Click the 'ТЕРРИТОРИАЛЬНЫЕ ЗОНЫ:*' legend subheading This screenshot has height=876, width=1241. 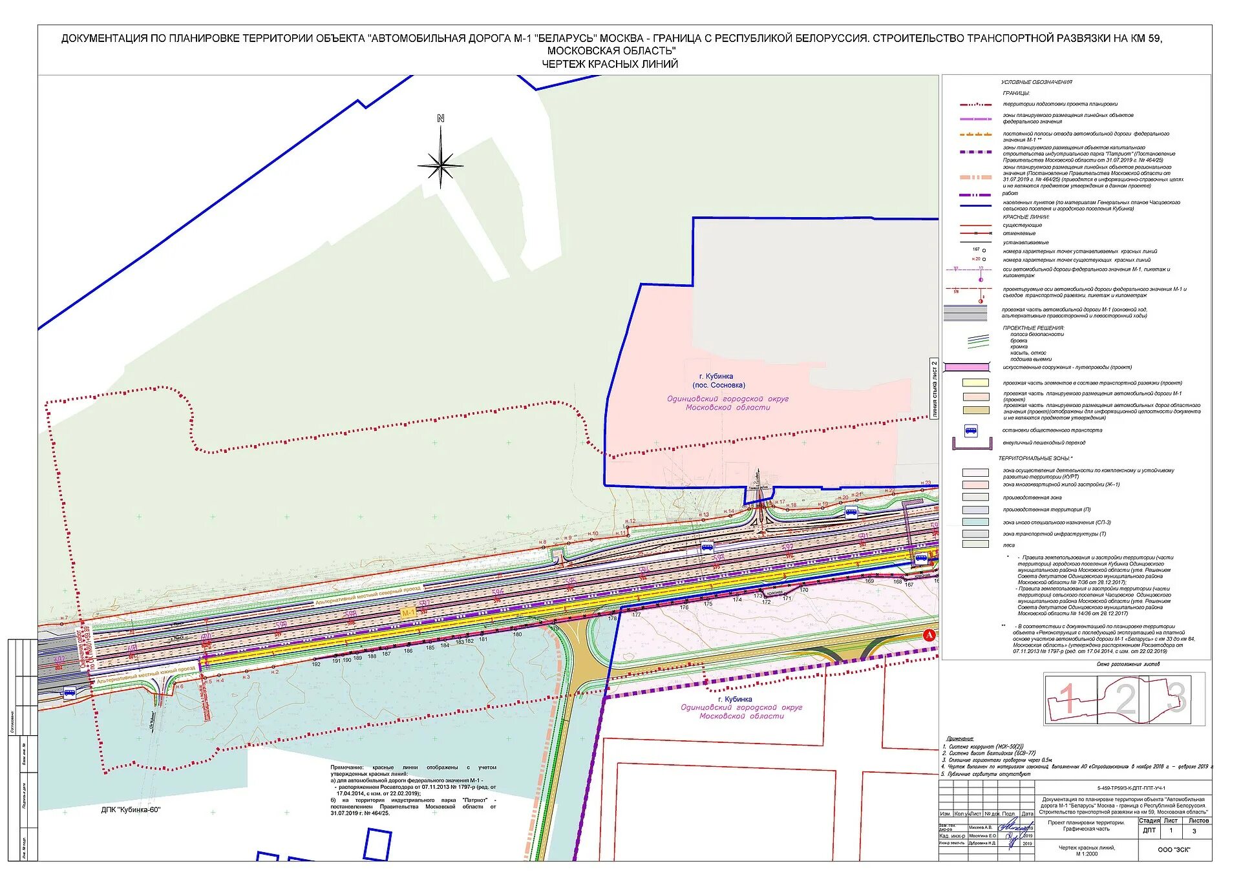(1035, 458)
